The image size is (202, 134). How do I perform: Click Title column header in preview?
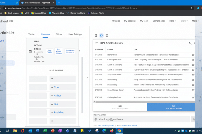coord(135,50)
